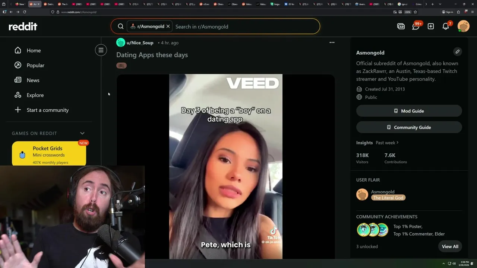This screenshot has width=477, height=268.
Task: Click View All achievements
Action: click(450, 246)
